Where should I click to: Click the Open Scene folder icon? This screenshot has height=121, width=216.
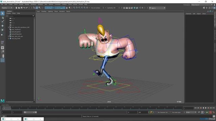coord(19,8)
